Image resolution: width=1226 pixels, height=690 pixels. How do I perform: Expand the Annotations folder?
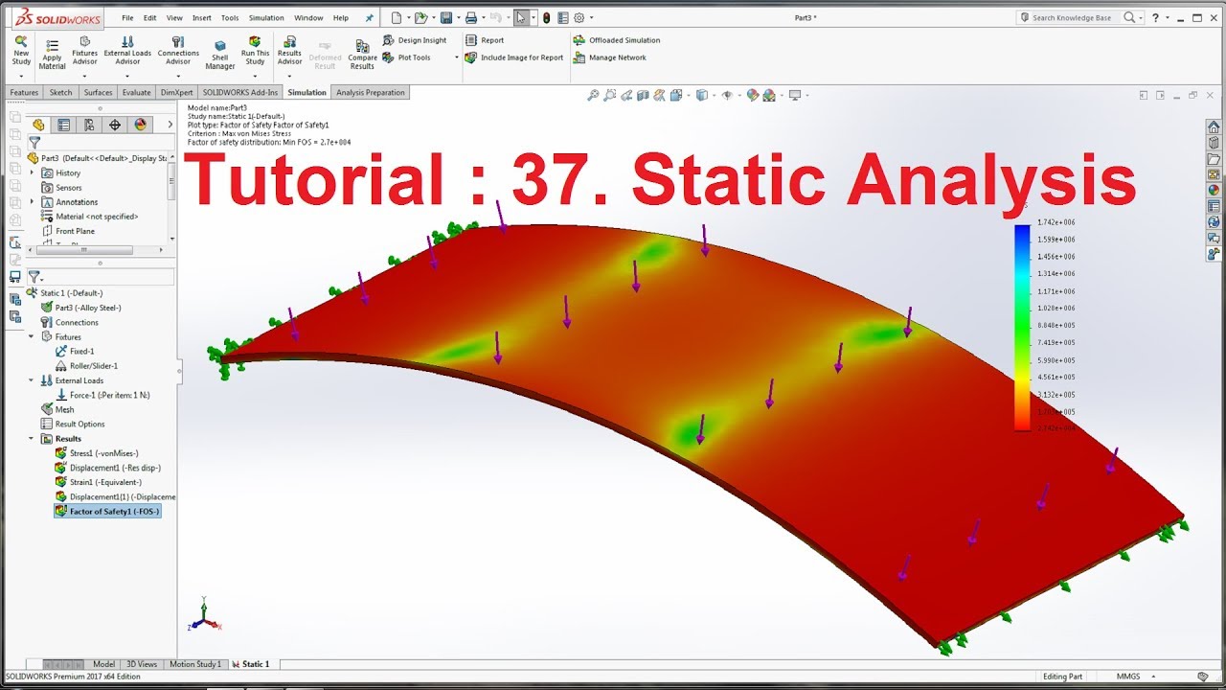(x=32, y=202)
